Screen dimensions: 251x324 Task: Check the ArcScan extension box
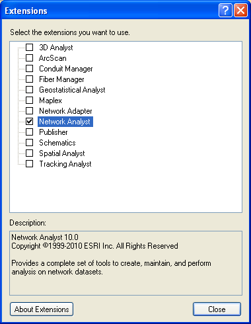[x=29, y=58]
